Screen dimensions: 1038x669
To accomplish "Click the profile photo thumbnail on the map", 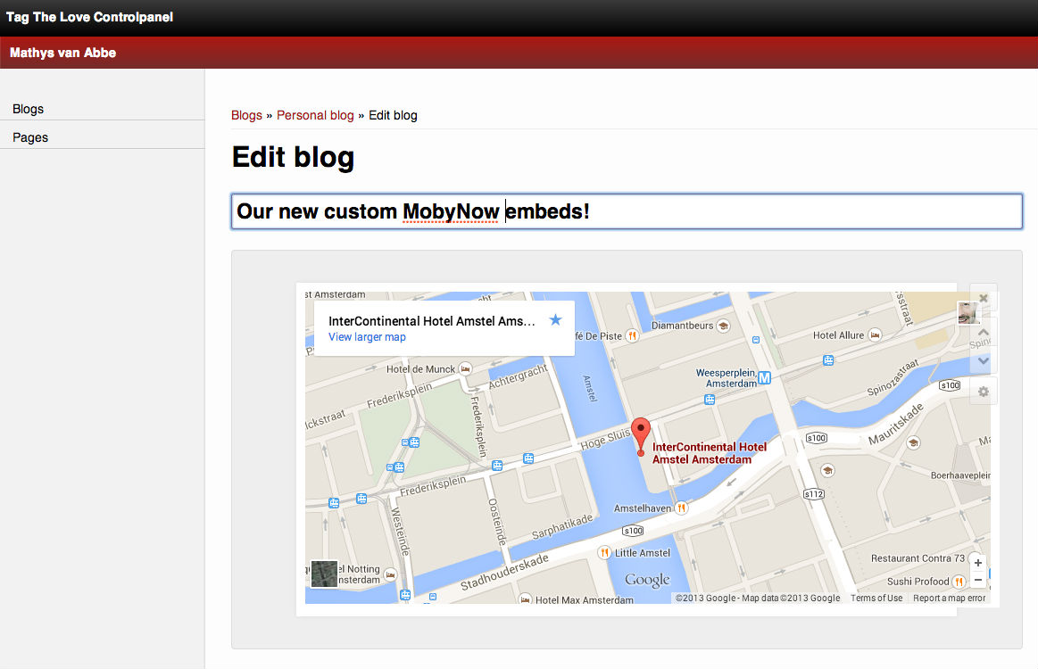I will (967, 312).
